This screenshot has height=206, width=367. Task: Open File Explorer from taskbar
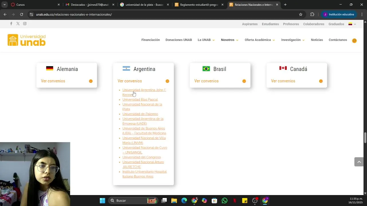click(x=174, y=201)
